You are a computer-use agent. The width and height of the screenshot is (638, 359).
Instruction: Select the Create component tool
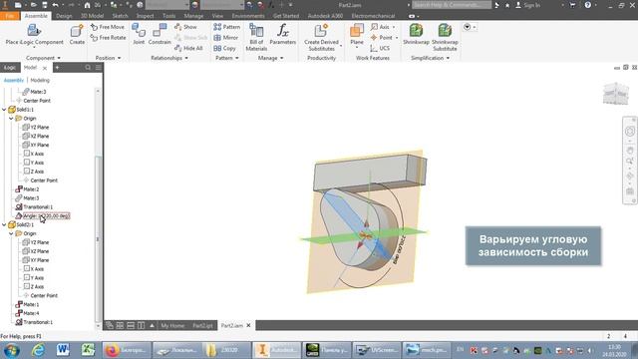(77, 34)
